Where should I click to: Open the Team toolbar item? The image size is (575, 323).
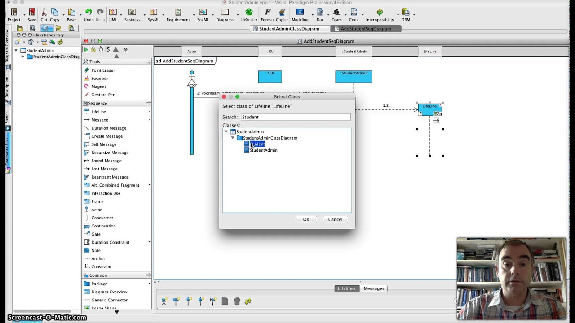point(336,15)
